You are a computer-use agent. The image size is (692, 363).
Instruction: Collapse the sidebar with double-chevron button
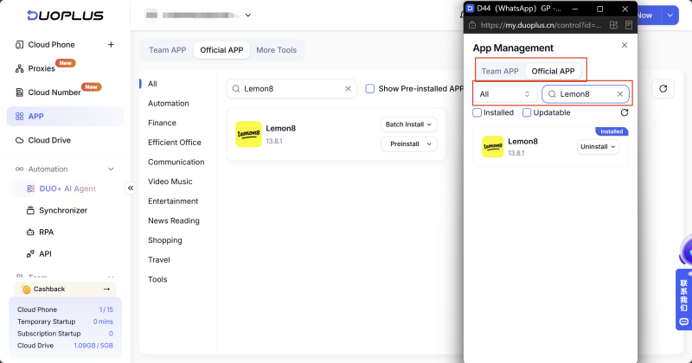131,188
